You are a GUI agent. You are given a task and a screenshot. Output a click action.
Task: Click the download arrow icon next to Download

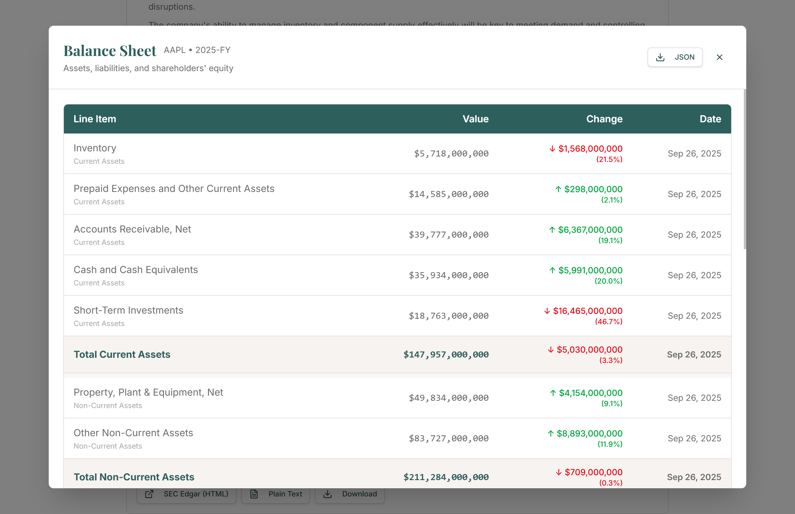[328, 494]
